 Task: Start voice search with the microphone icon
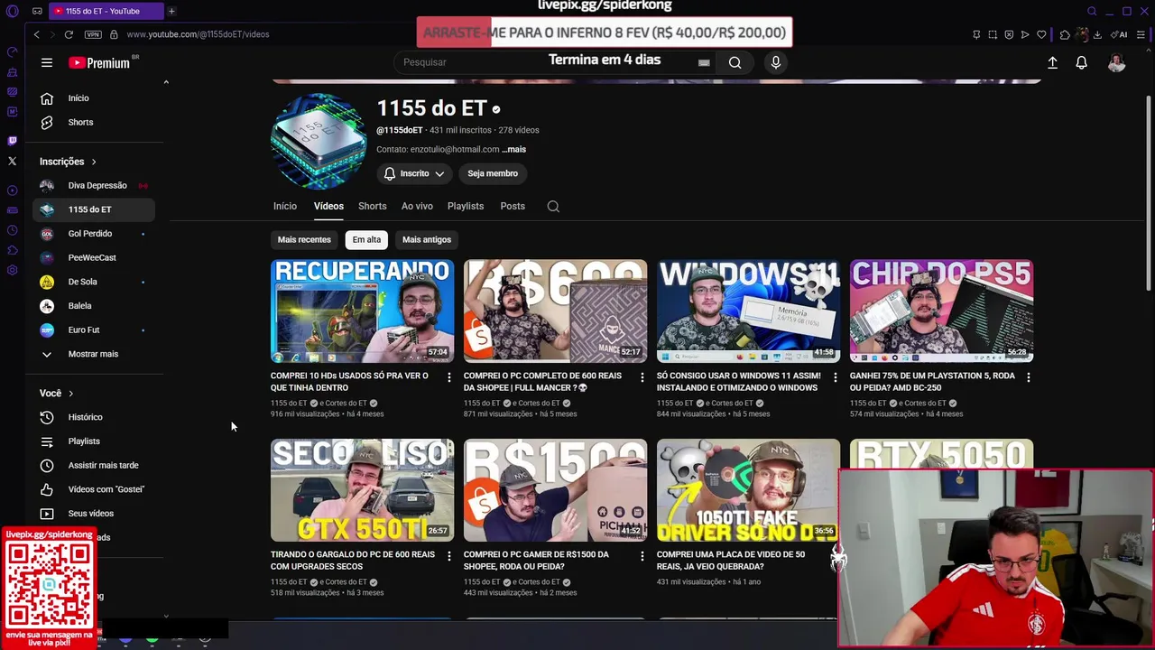point(775,62)
